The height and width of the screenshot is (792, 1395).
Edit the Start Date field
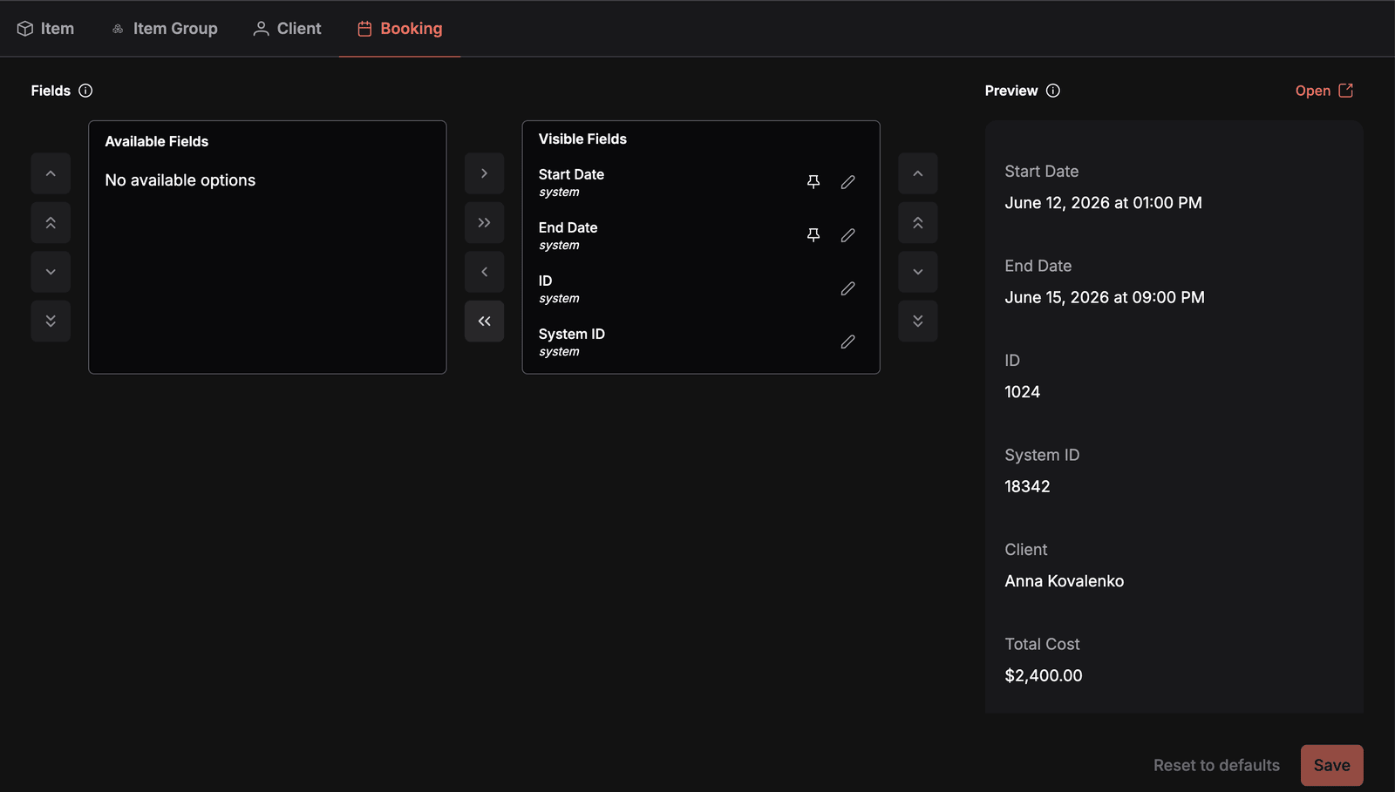[847, 182]
